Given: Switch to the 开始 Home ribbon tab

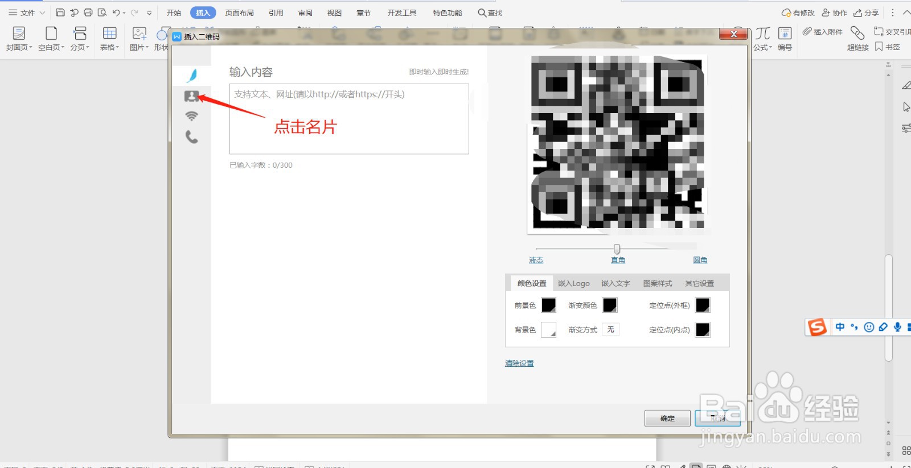Looking at the screenshot, I should tap(174, 13).
